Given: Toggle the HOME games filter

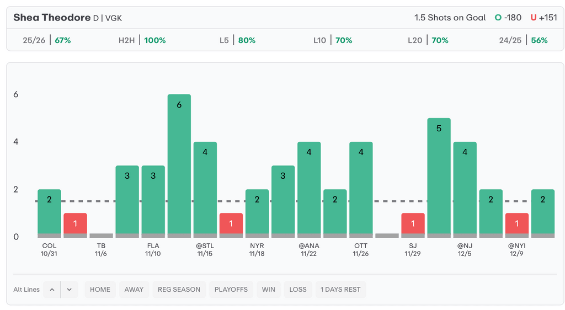Looking at the screenshot, I should pos(100,290).
